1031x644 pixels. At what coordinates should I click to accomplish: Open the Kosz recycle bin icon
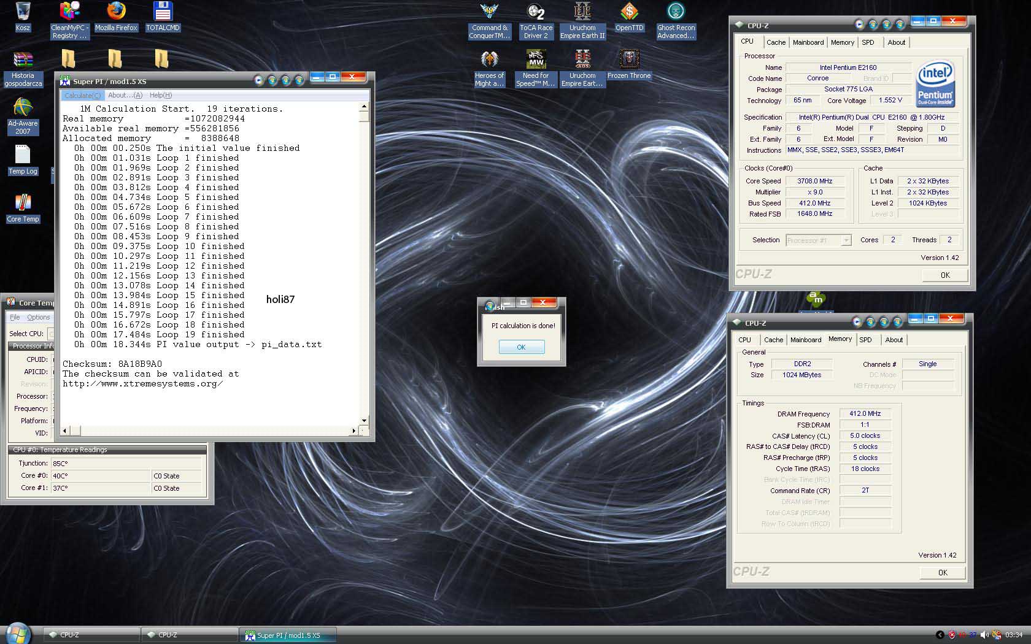click(23, 17)
